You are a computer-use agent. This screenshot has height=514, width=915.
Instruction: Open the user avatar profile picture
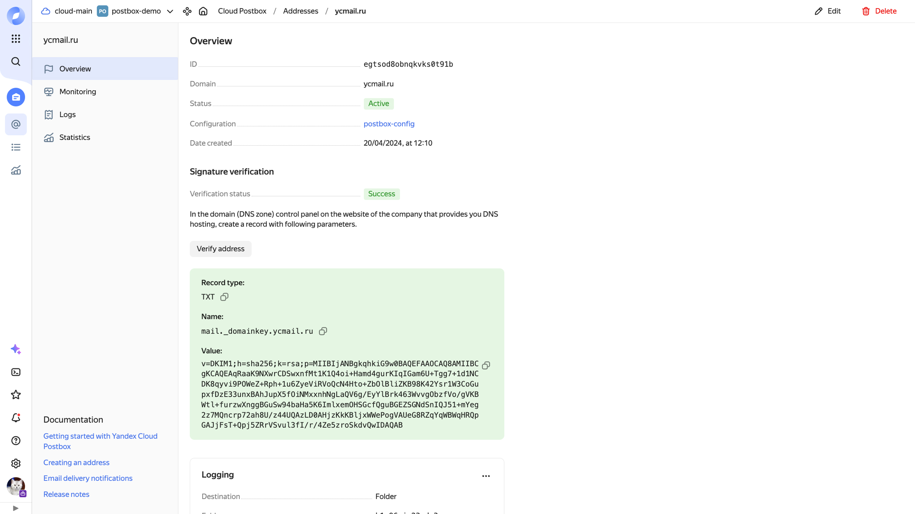coord(16,486)
